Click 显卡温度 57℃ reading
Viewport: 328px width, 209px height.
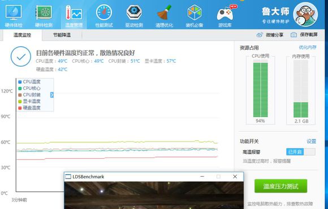tap(160, 61)
